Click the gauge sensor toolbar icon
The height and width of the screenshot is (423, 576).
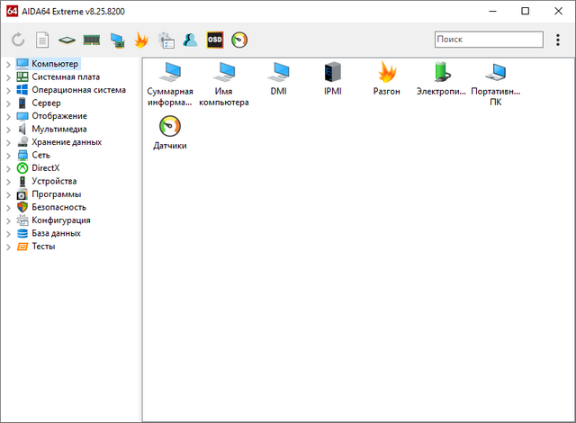239,40
